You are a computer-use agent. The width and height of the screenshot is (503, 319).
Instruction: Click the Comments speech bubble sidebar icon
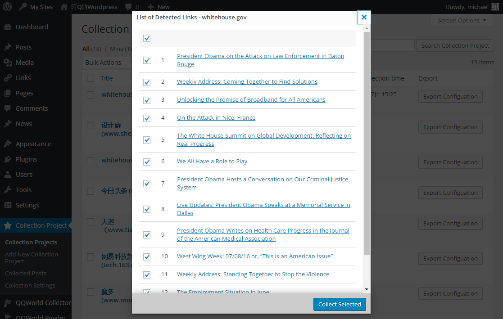click(8, 108)
